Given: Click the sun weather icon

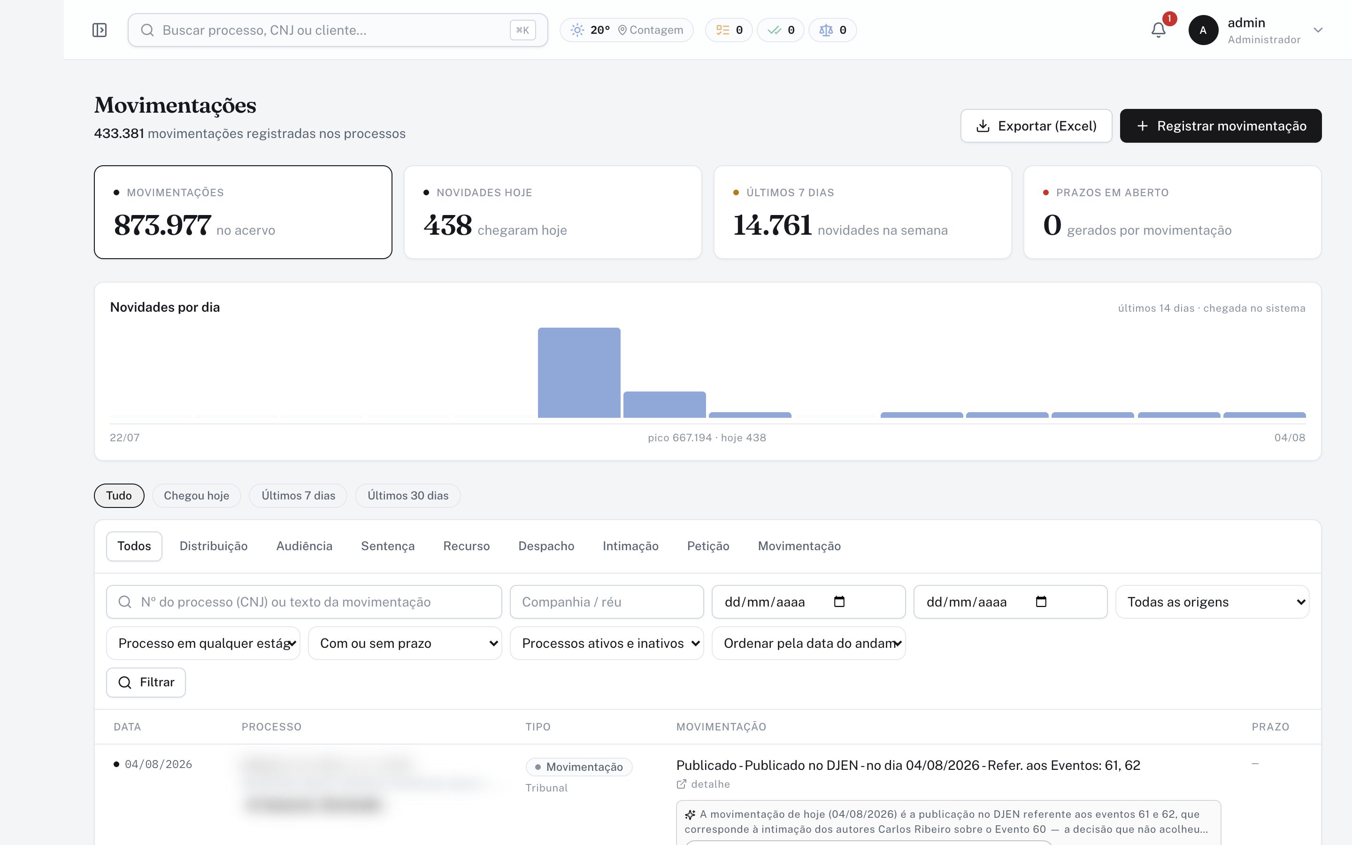Looking at the screenshot, I should pos(577,30).
